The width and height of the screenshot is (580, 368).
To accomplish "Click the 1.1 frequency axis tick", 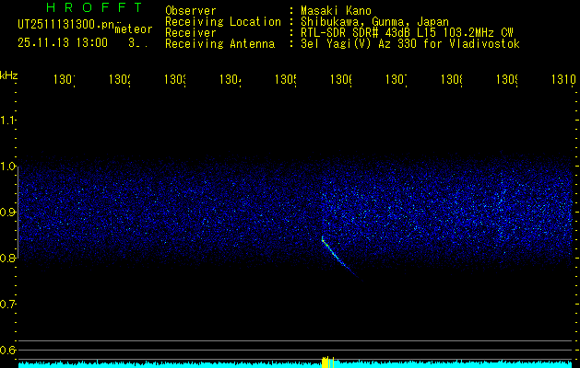I will coord(8,121).
